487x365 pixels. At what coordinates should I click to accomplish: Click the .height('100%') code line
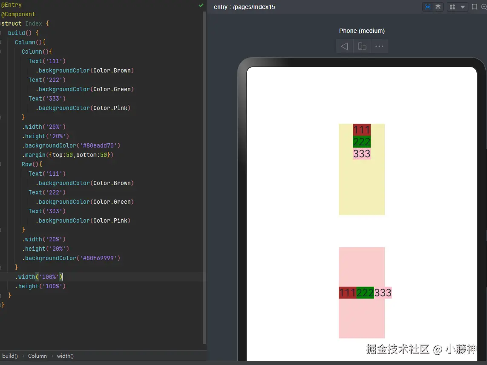(40, 286)
